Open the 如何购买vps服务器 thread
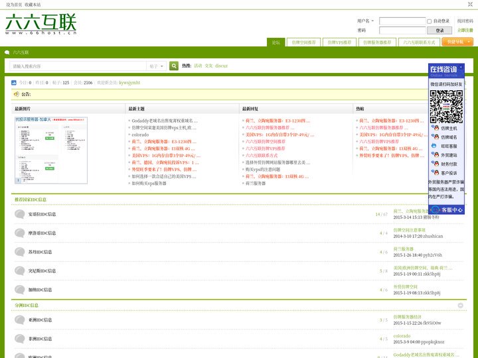This screenshot has width=478, height=358. [x=149, y=183]
